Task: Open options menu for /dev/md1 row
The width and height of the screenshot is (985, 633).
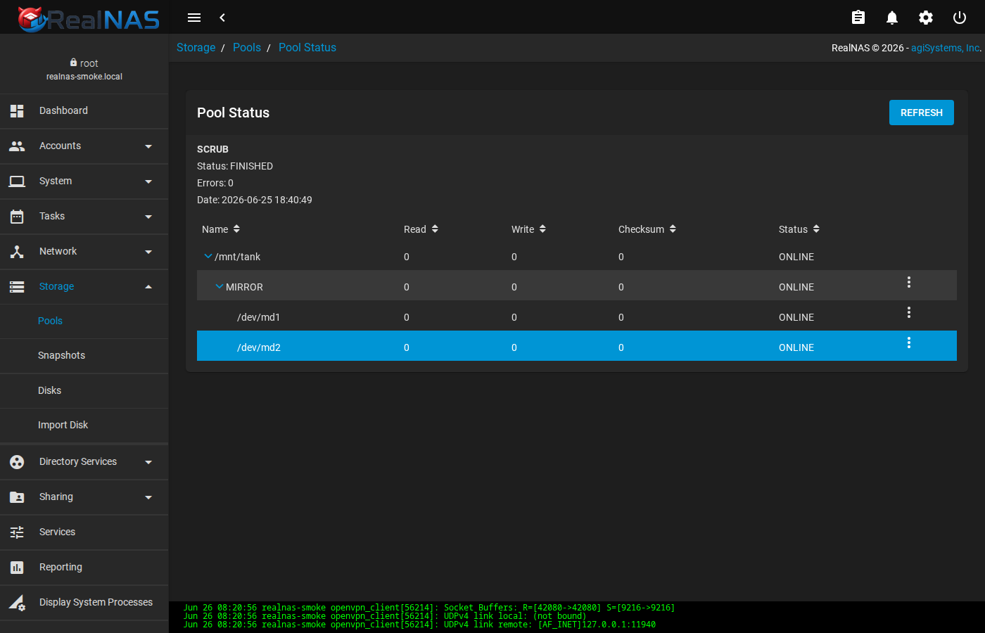Action: tap(909, 312)
